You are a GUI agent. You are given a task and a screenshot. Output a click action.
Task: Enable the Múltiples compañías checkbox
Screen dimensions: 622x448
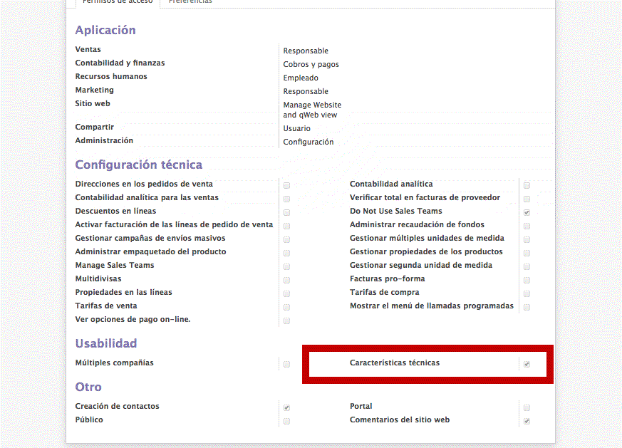(x=286, y=364)
